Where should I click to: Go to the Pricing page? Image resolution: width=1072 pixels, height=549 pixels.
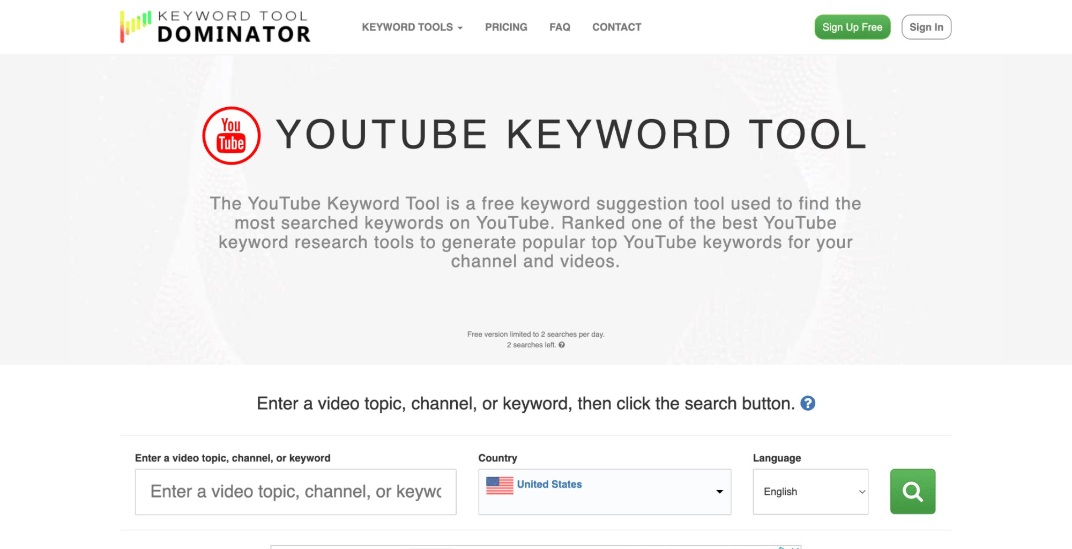(x=506, y=27)
